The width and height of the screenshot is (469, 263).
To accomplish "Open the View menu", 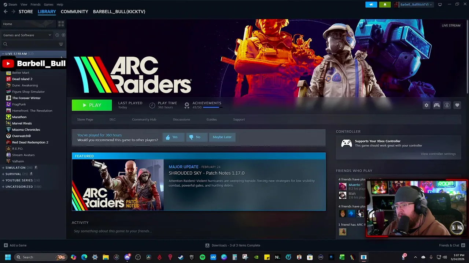I will [24, 4].
